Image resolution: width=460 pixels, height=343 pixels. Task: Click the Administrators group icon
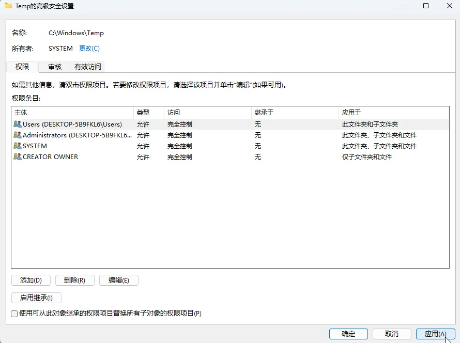[x=18, y=135]
